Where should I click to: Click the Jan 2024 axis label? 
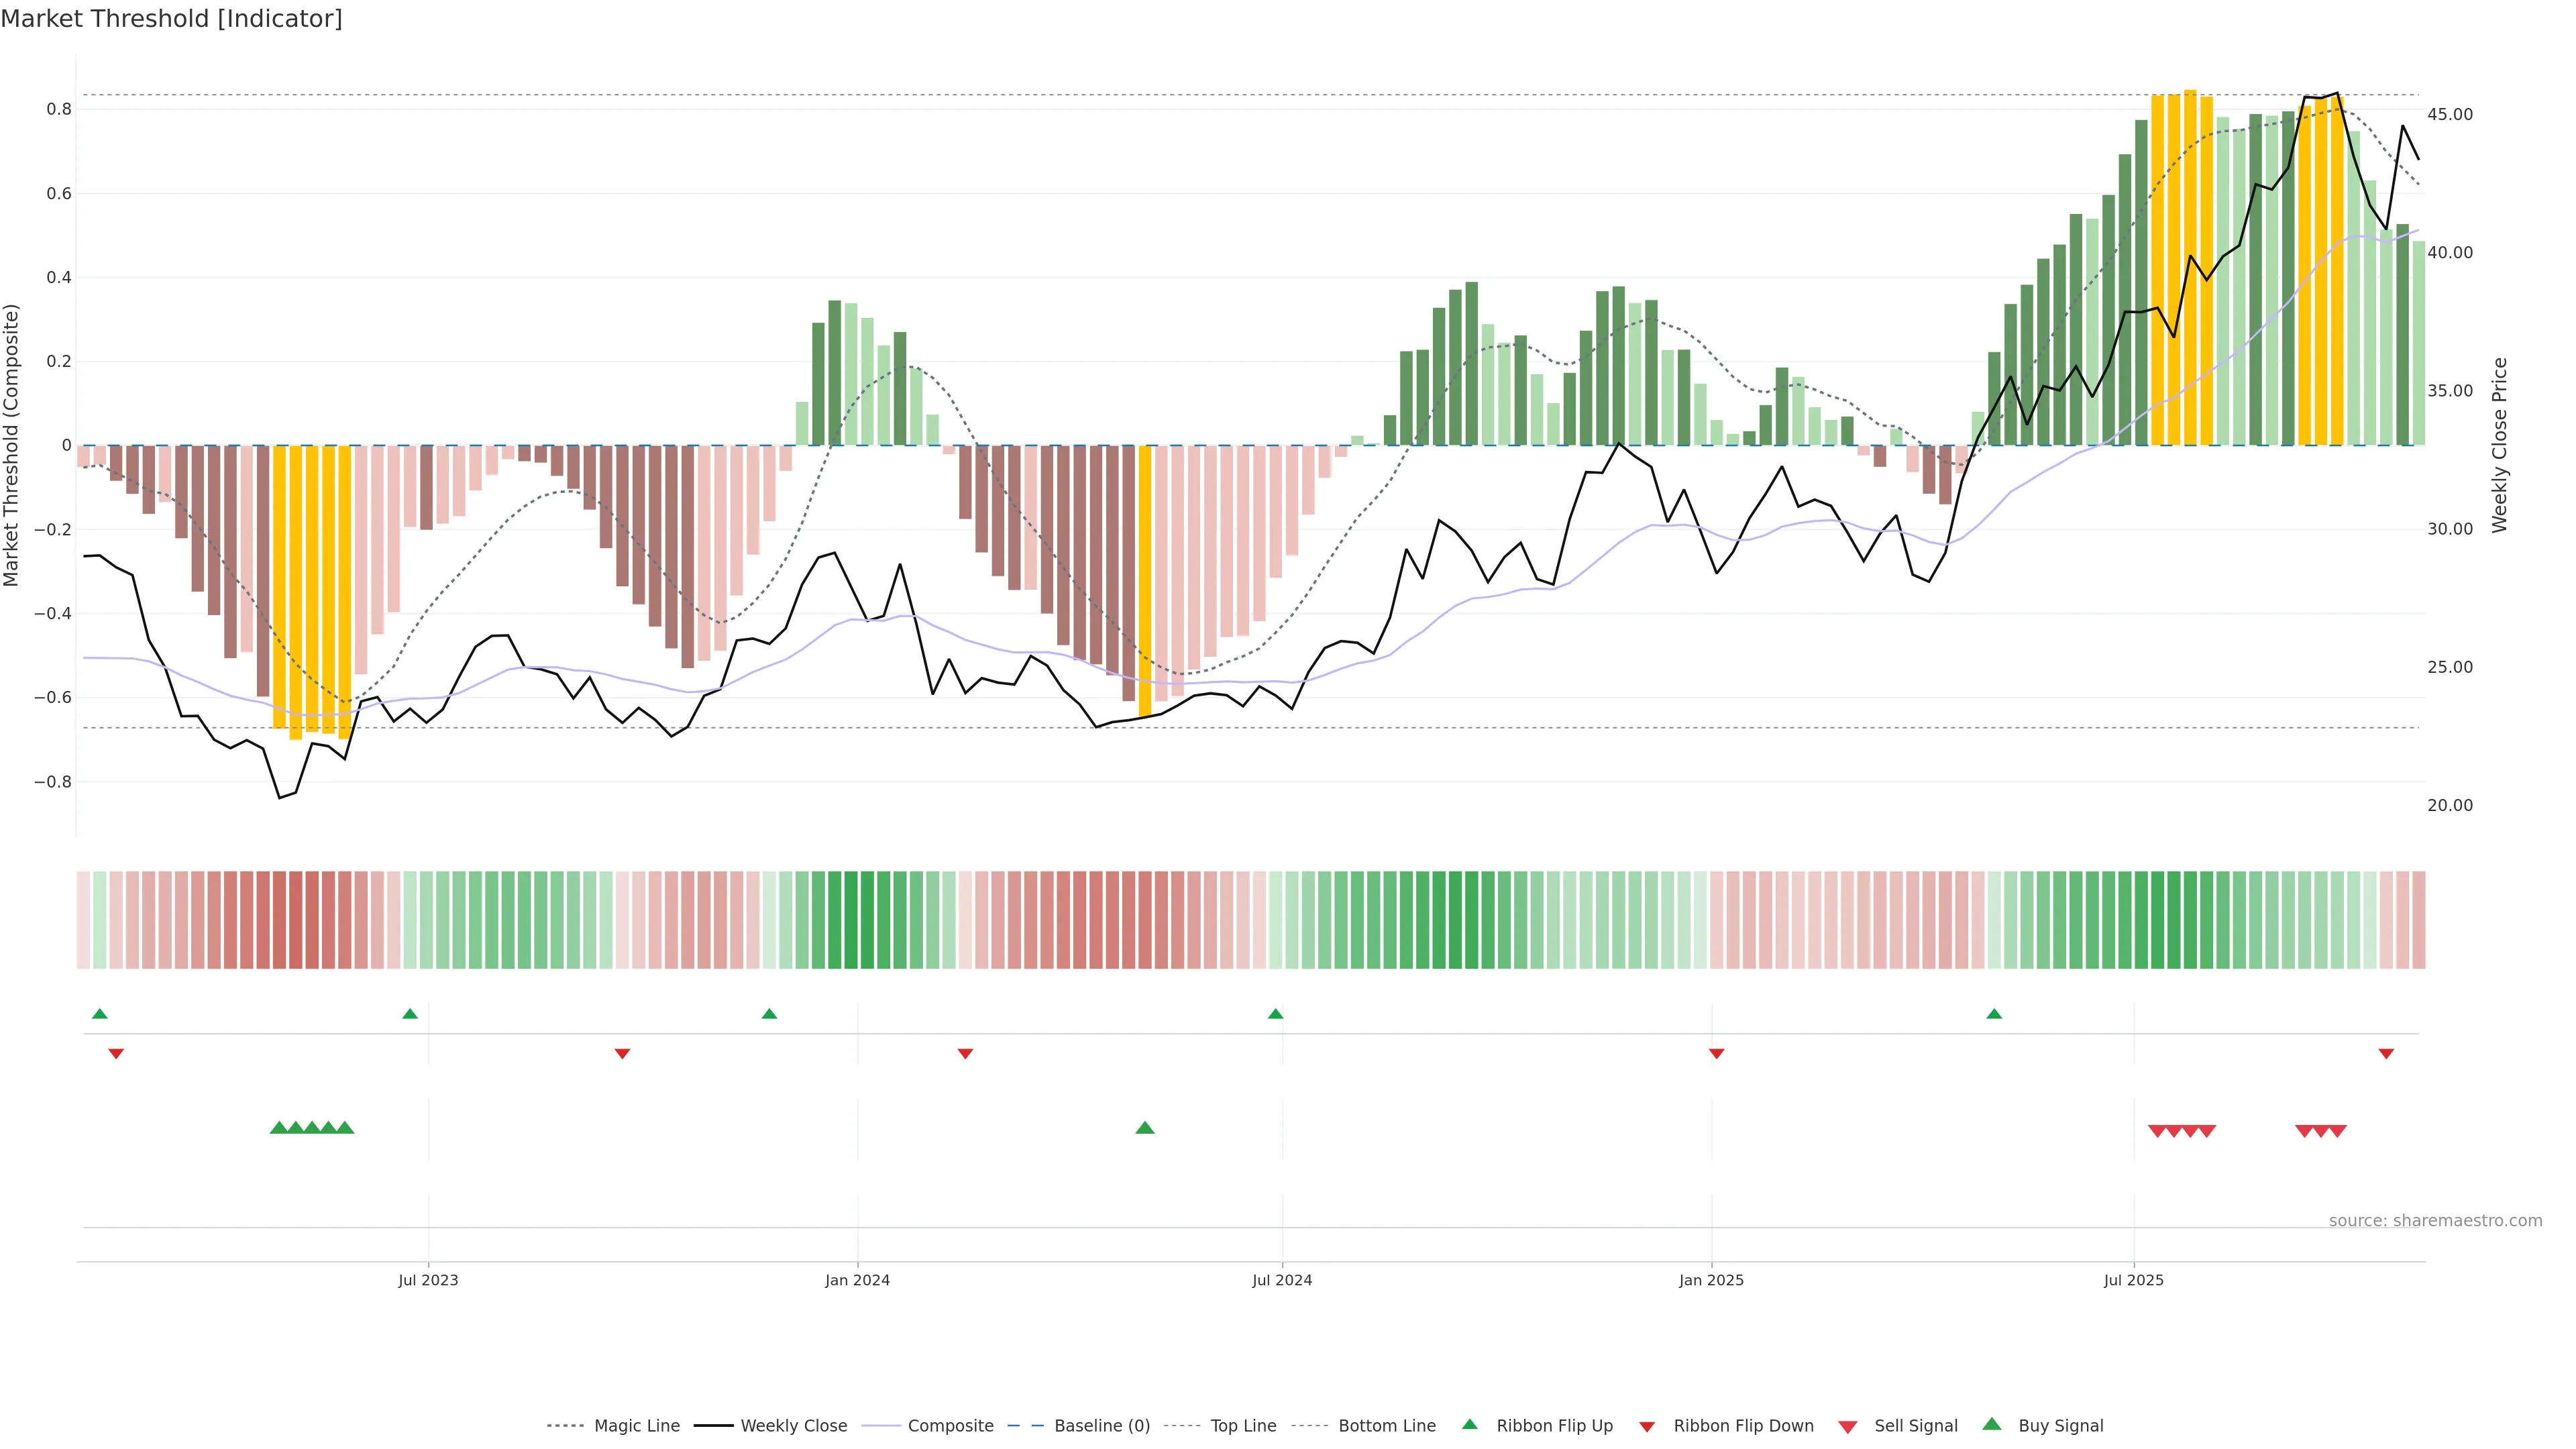point(857,1280)
